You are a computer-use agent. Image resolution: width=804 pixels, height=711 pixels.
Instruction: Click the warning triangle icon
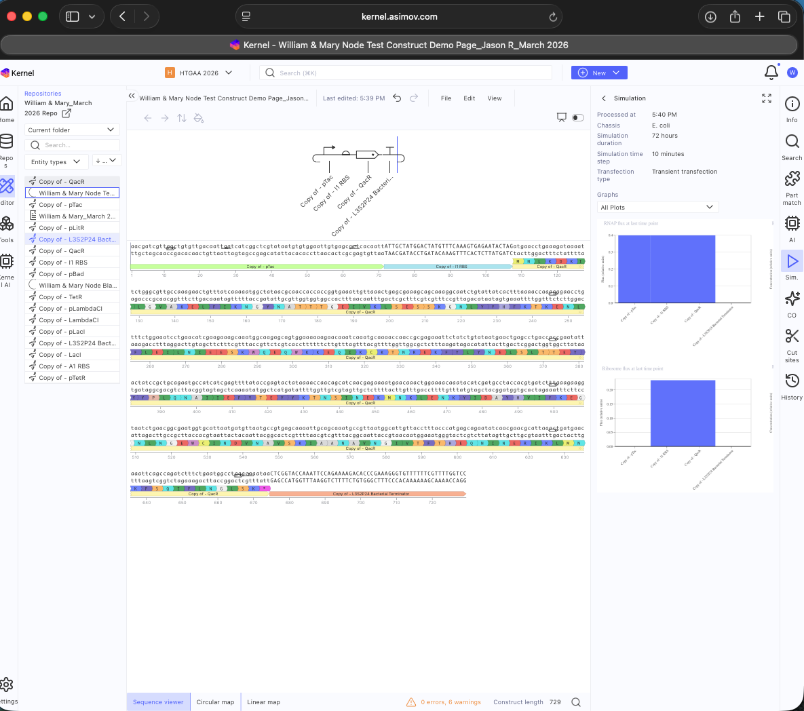410,702
